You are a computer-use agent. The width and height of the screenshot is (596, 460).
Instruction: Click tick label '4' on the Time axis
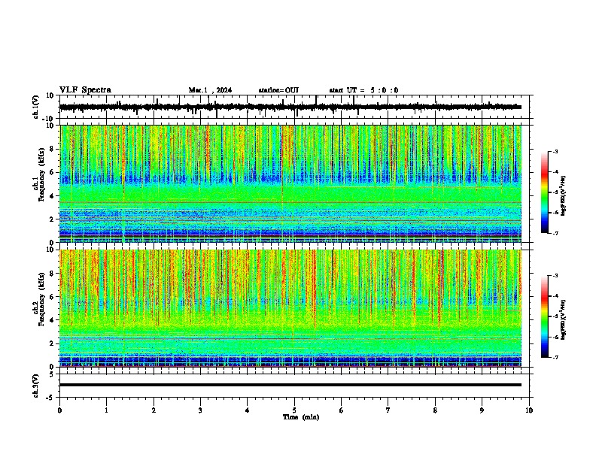click(248, 410)
